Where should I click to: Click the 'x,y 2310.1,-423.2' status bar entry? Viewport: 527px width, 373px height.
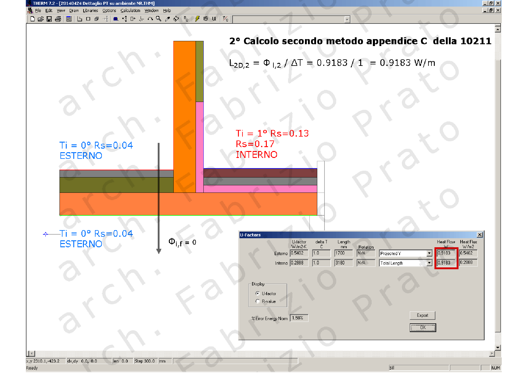[x=46, y=361]
